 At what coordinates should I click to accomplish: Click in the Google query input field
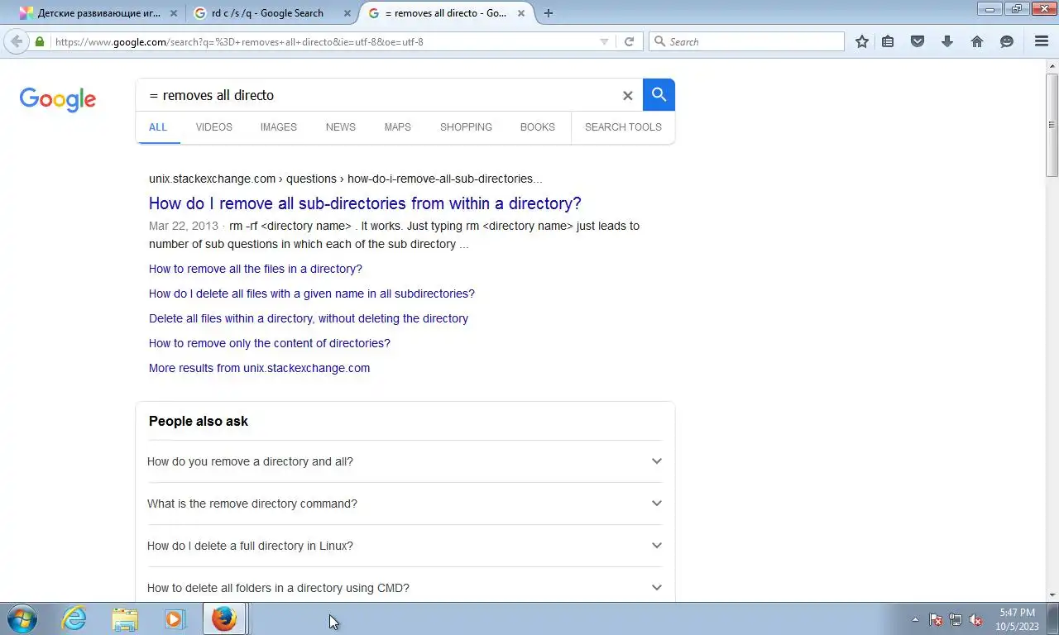coord(381,95)
